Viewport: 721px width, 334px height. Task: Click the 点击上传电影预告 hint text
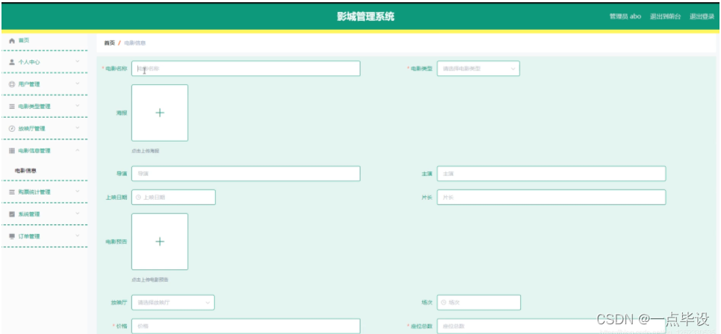pos(149,280)
